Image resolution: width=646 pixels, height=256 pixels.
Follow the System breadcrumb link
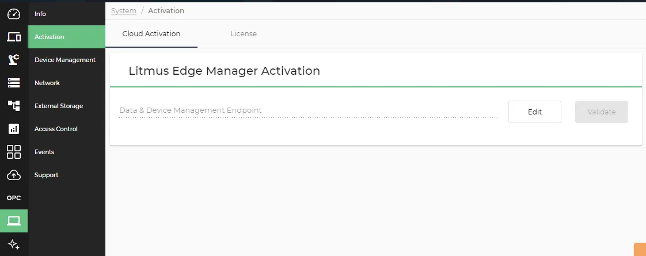[124, 11]
